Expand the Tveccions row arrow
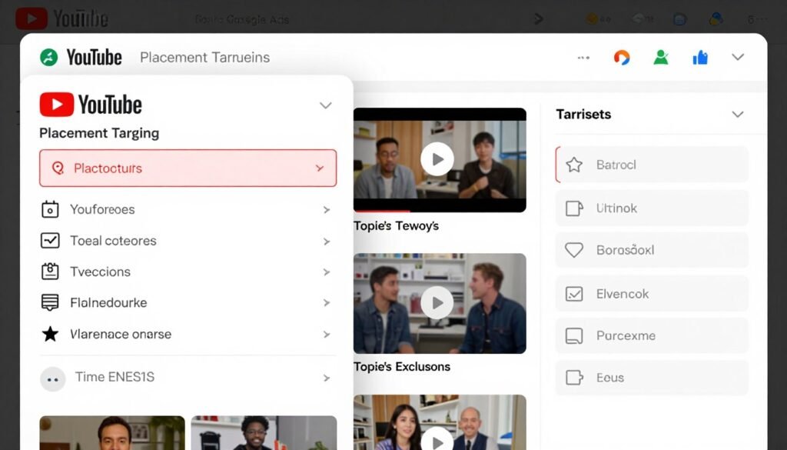Screen dimensions: 787x450 click(327, 272)
